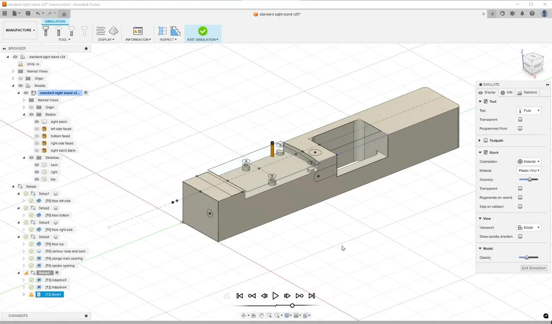Step to next operation in simulation
Screen dimensions: 552x324
tap(300, 296)
